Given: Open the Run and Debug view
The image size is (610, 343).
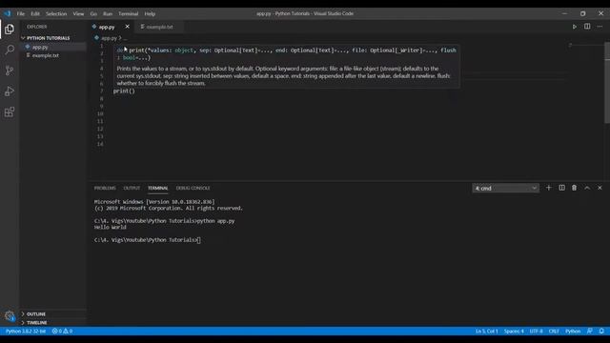Looking at the screenshot, I should tap(10, 91).
